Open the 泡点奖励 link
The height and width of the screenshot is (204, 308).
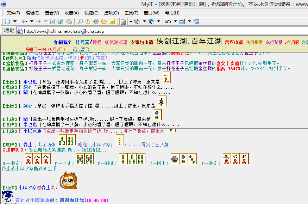coord(274,42)
